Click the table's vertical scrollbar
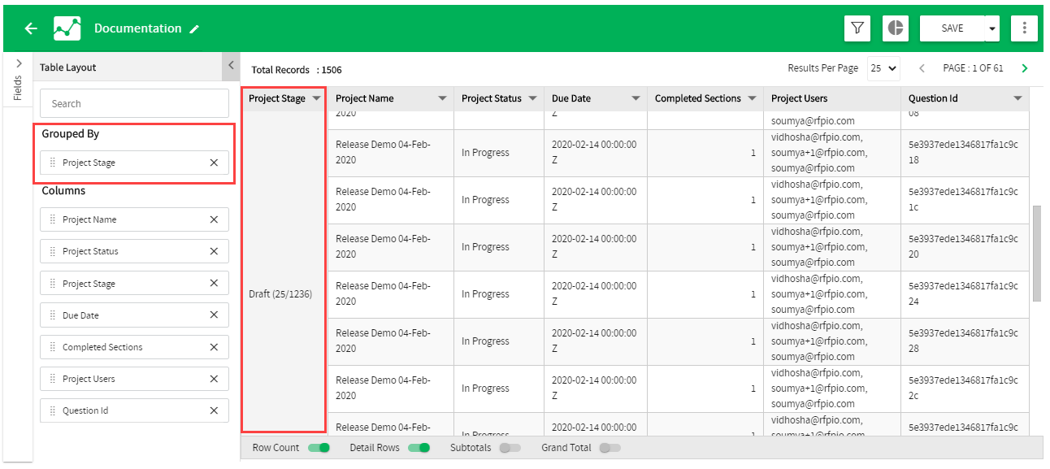The height and width of the screenshot is (469, 1050). pyautogui.click(x=1036, y=253)
